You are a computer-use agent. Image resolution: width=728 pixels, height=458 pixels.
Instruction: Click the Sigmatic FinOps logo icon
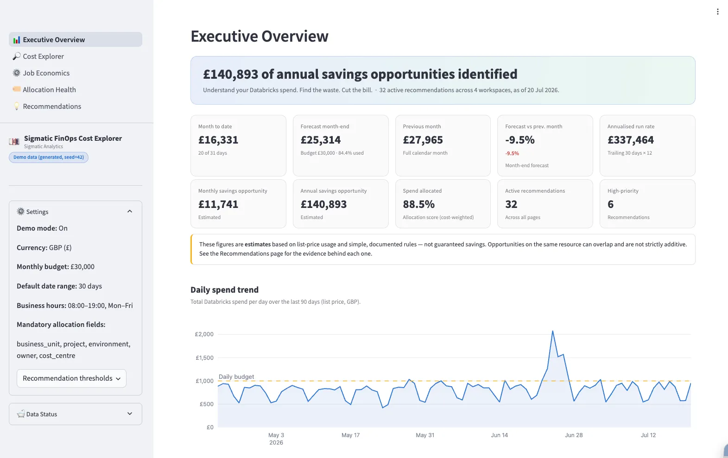click(x=14, y=142)
